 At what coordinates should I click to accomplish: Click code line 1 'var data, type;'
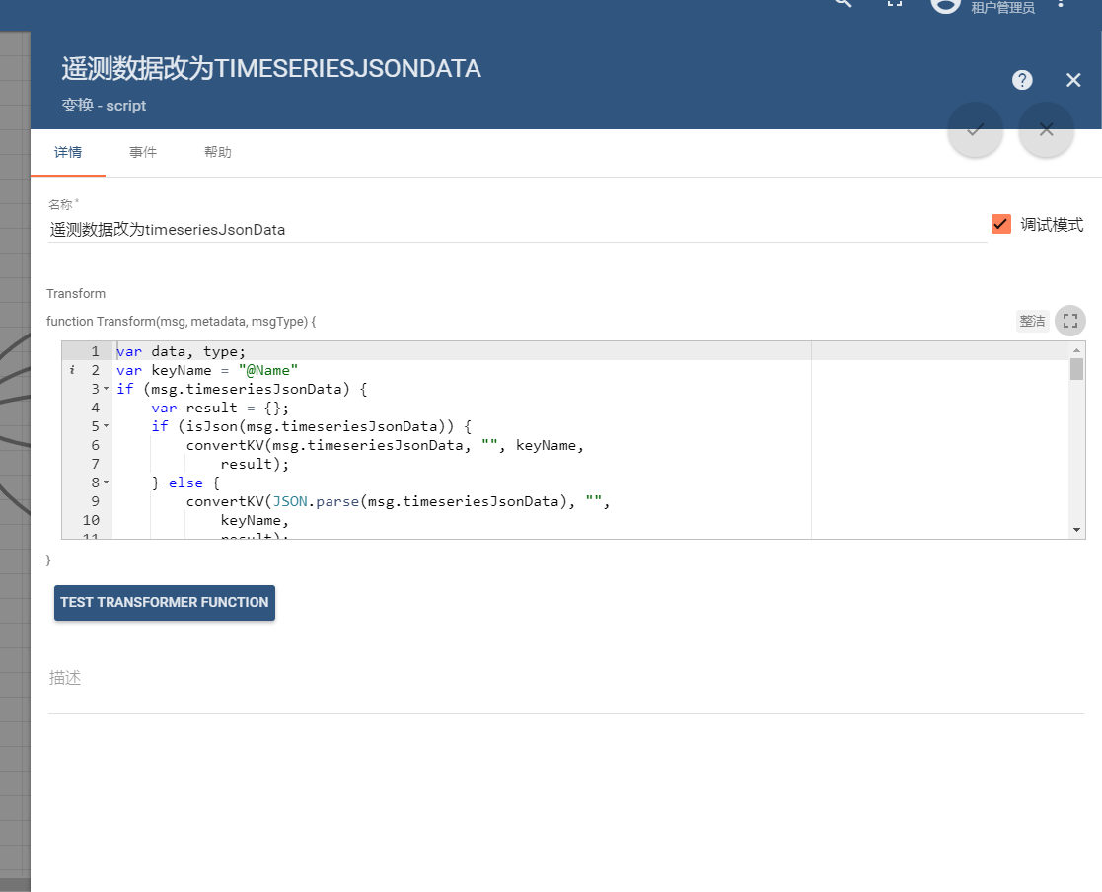[182, 351]
